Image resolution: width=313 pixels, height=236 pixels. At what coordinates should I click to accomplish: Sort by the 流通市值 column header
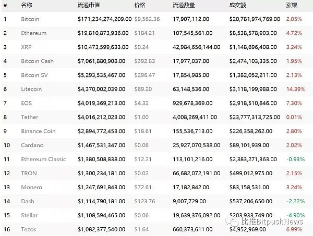click(89, 5)
